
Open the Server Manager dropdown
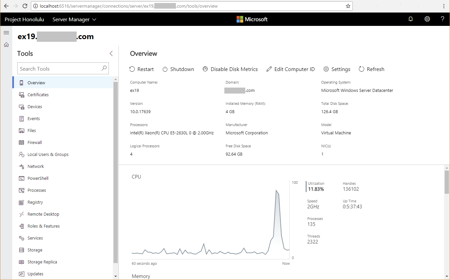point(74,19)
